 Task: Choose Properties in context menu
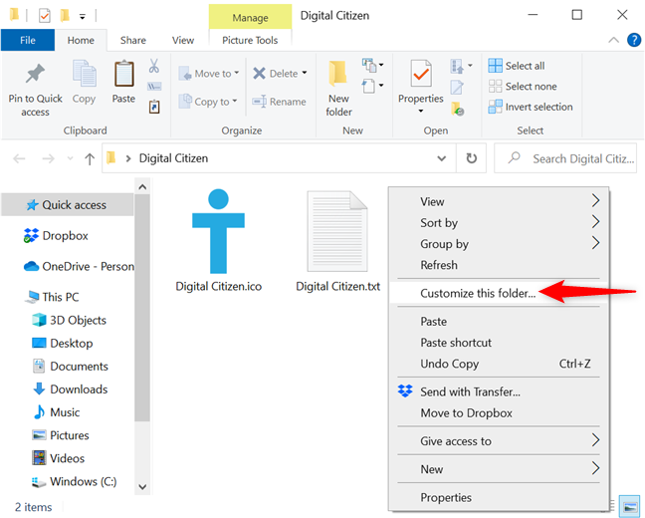(498, 497)
